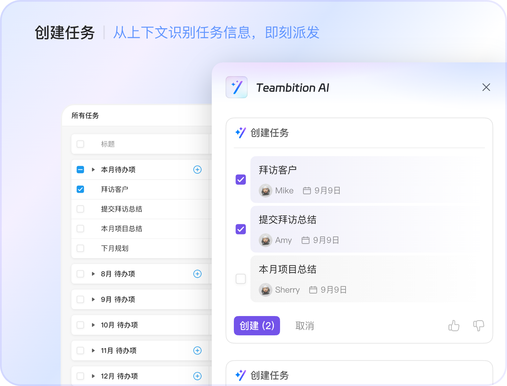Click the 提交拜访总结 title in AI card
Screen dimensions: 507x386
click(288, 220)
